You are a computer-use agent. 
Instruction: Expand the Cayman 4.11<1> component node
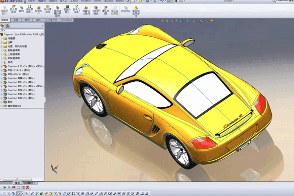point(1,66)
